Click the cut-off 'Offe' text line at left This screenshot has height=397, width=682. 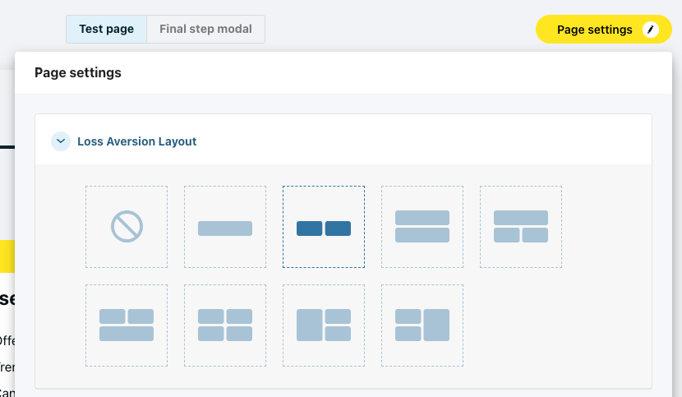(7, 340)
